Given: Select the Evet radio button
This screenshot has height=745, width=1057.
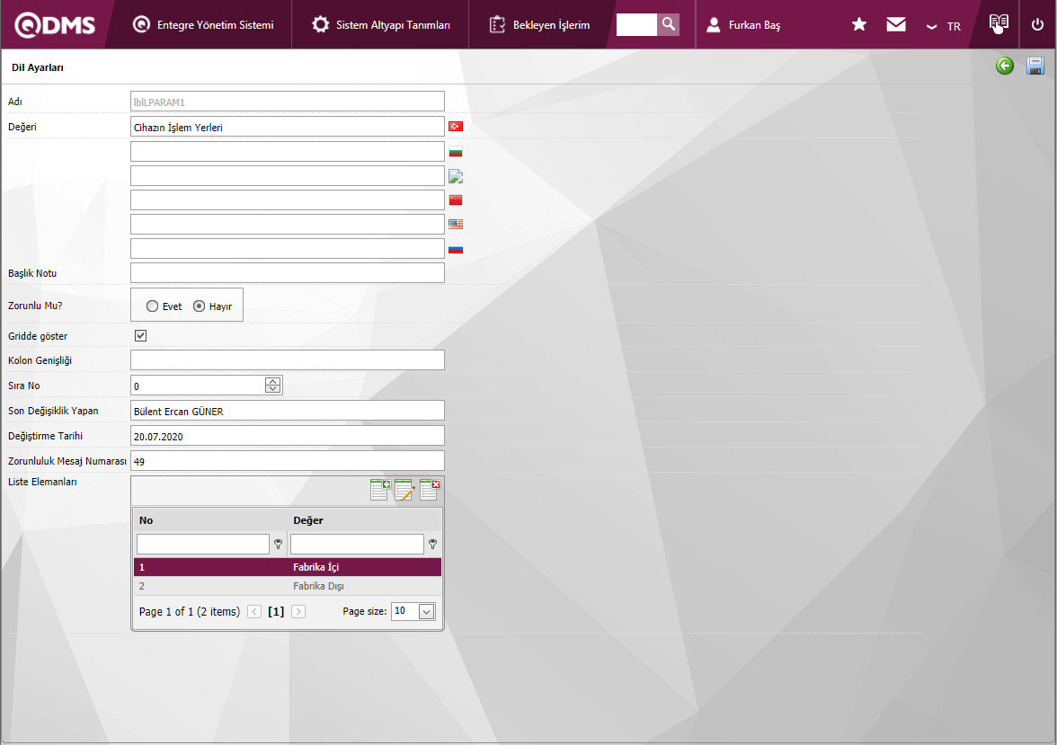Looking at the screenshot, I should (x=153, y=306).
